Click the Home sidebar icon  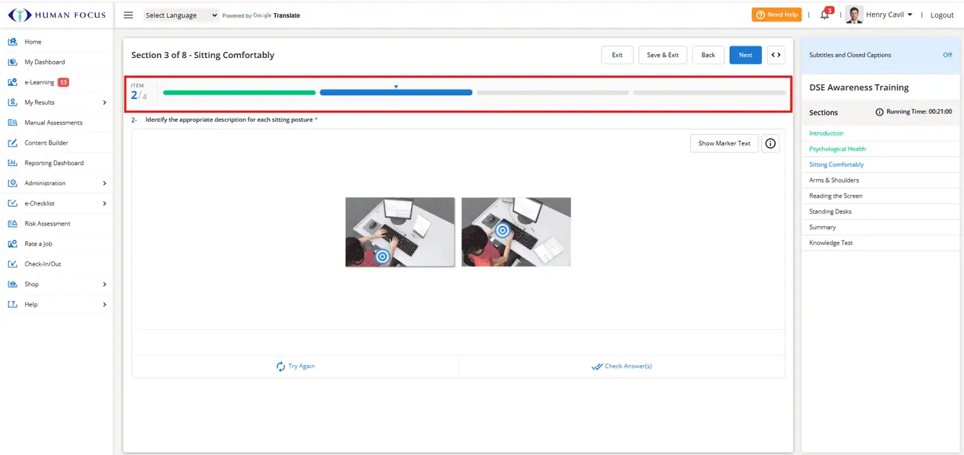[12, 42]
